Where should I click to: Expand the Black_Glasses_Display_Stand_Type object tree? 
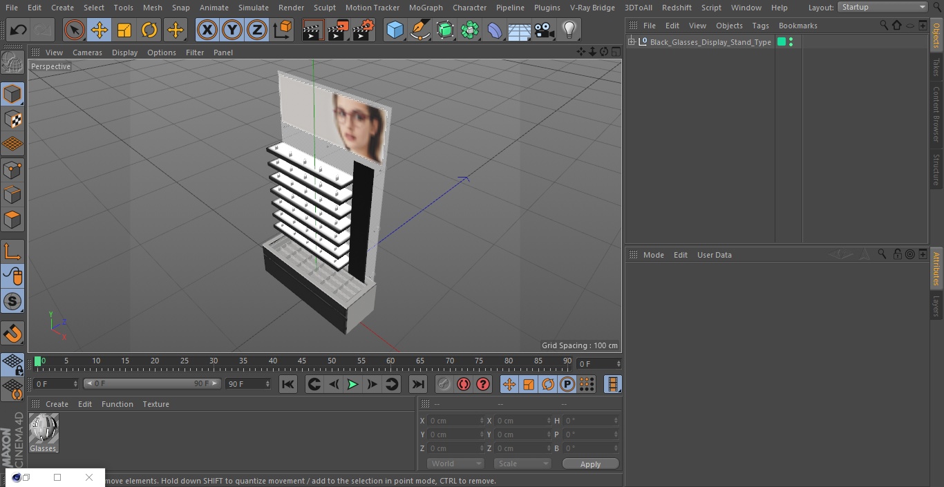pos(631,42)
